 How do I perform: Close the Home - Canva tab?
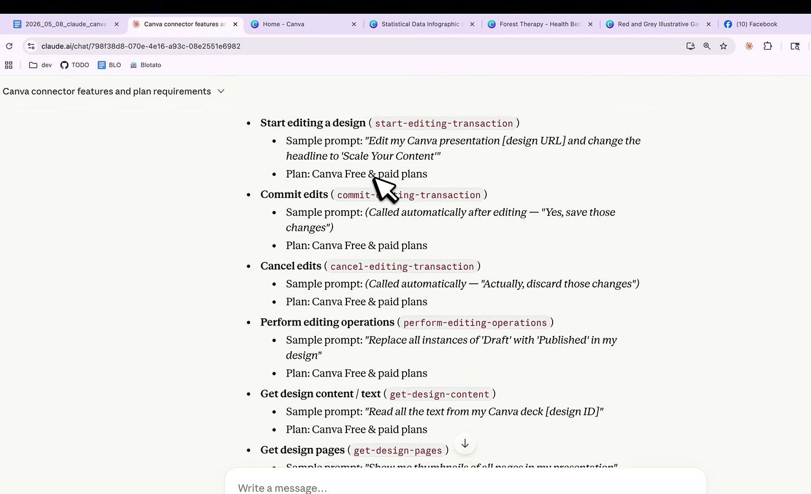[x=354, y=24]
